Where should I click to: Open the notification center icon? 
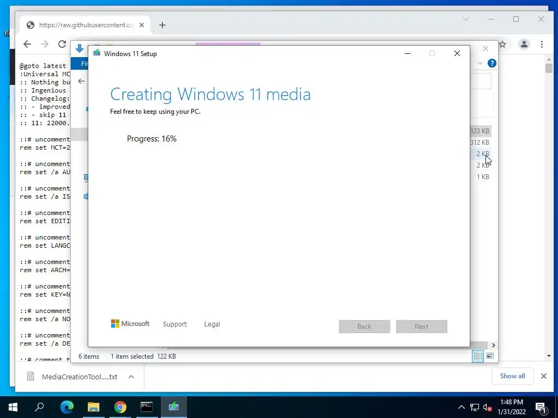(541, 408)
